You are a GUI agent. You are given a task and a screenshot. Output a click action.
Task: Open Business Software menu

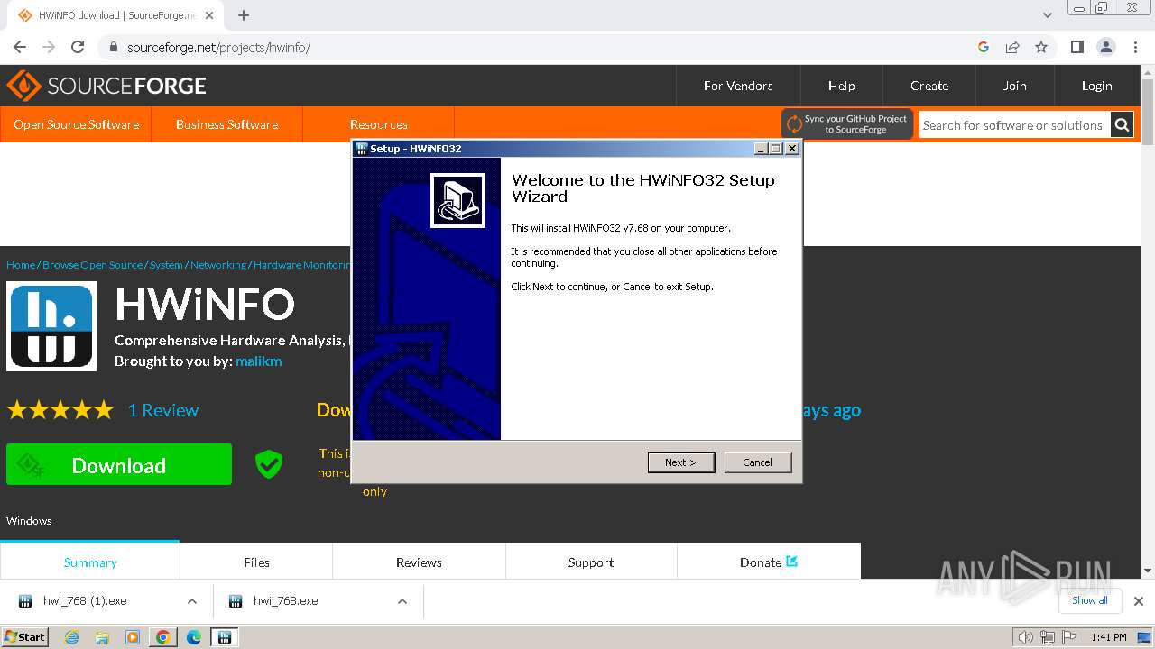226,124
